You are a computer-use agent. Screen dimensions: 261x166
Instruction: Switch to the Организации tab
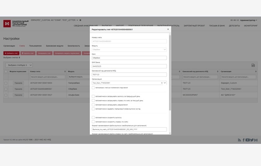[x=9, y=46]
